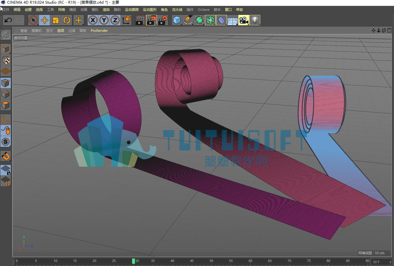Toggle the Enable Axis tool
394x266 pixels.
pyautogui.click(x=6, y=119)
